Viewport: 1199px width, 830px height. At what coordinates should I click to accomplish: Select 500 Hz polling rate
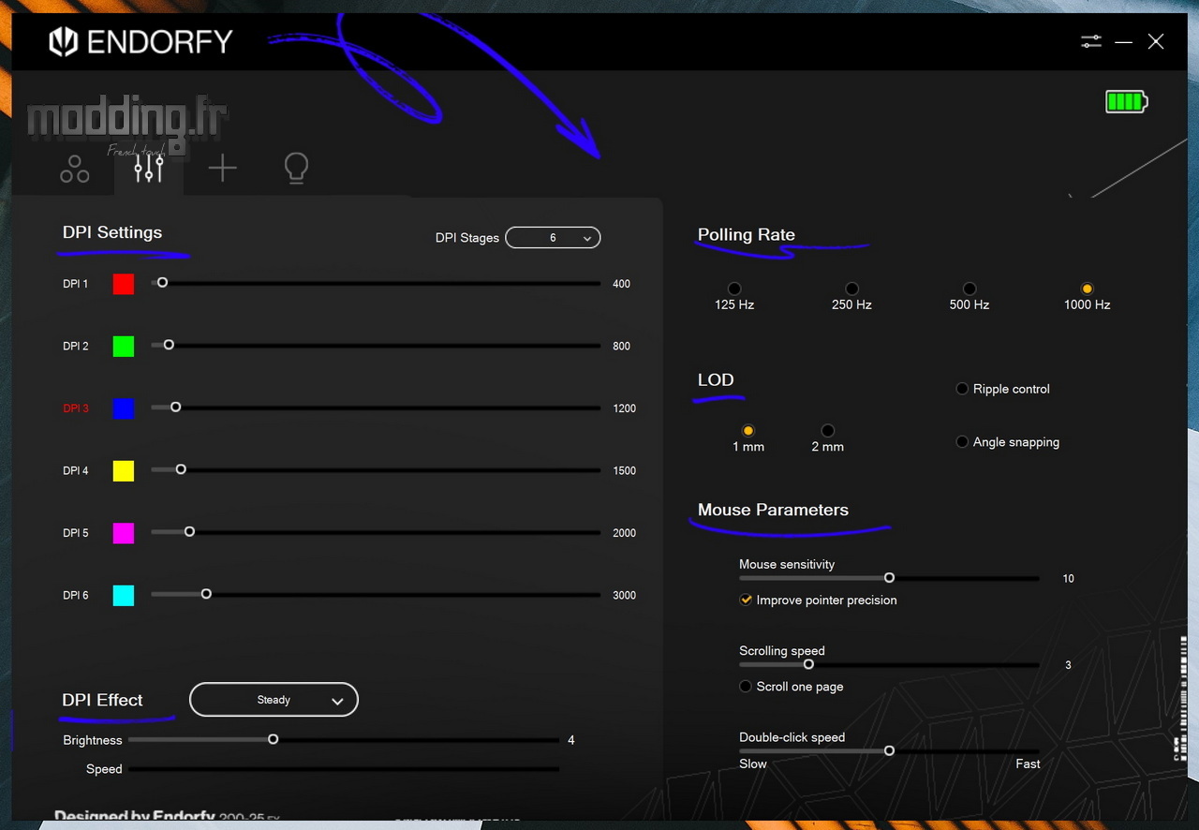tap(970, 289)
